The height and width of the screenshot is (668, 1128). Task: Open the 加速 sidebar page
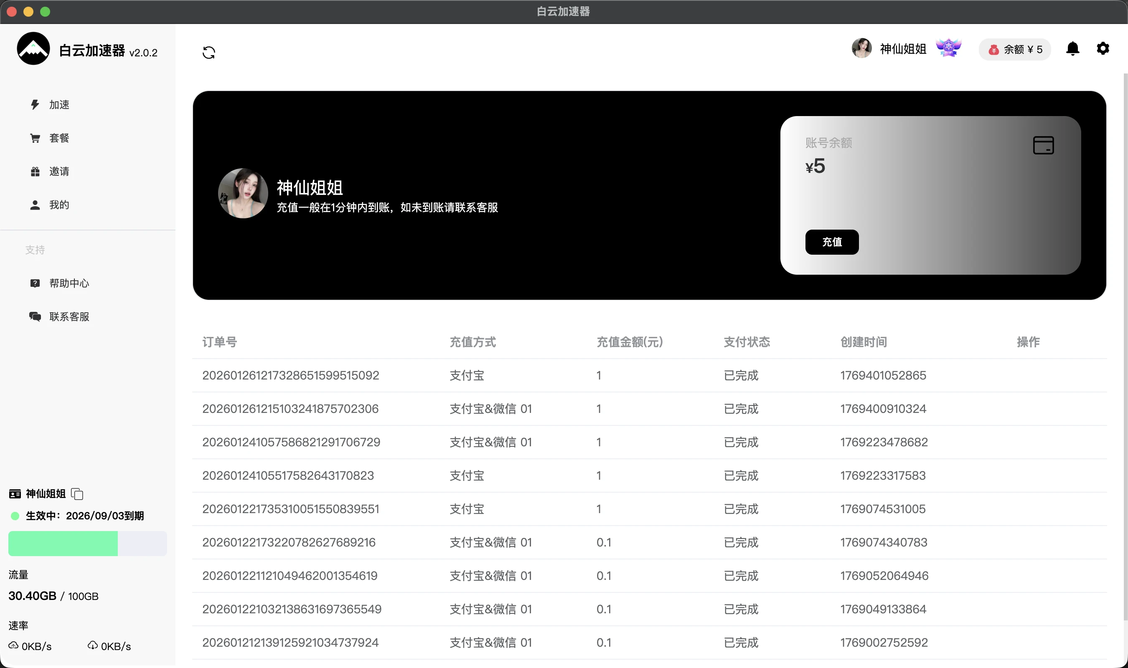tap(58, 105)
